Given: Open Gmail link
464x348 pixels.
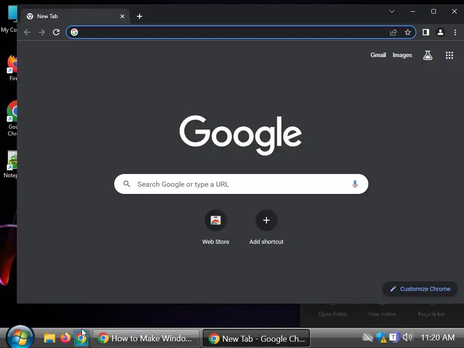Looking at the screenshot, I should coord(378,55).
